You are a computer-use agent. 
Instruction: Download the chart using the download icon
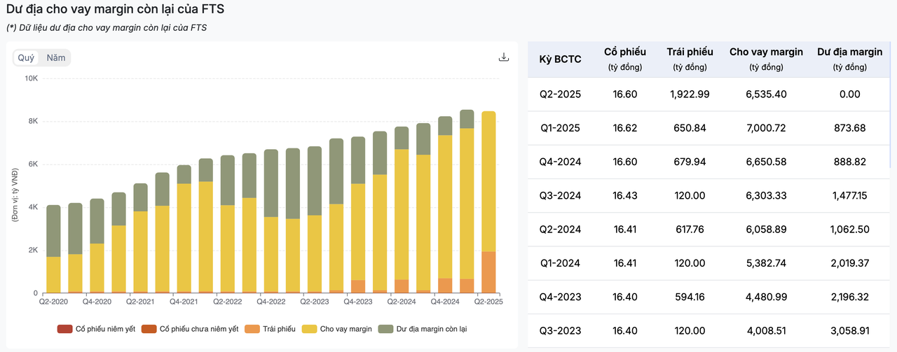tap(503, 57)
